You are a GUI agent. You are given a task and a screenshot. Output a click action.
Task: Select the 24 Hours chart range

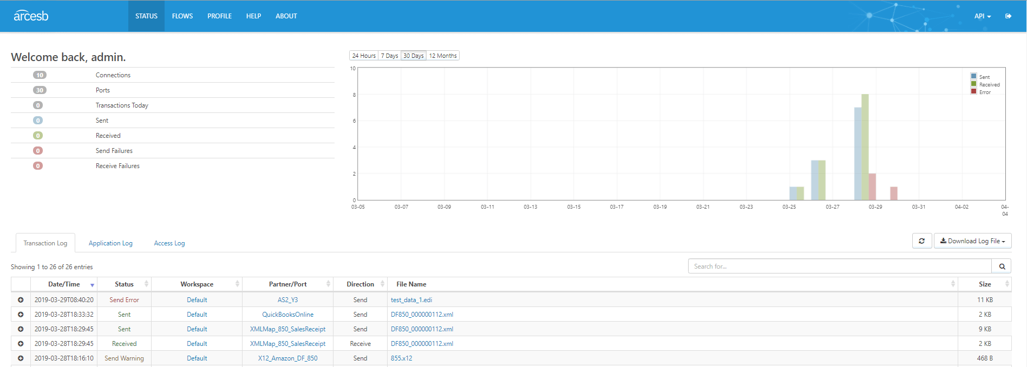364,56
